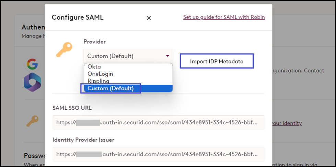Click the small key icon left of SAML SSO URL

pyautogui.click(x=32, y=121)
